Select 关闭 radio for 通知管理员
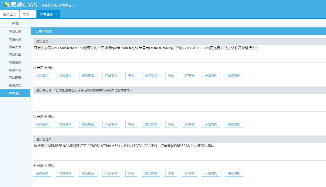This screenshot has height=187, width=326. click(x=46, y=165)
